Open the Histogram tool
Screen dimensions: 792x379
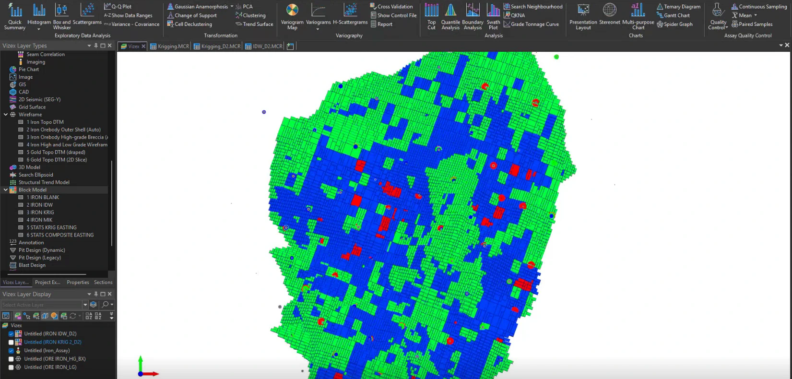click(39, 15)
